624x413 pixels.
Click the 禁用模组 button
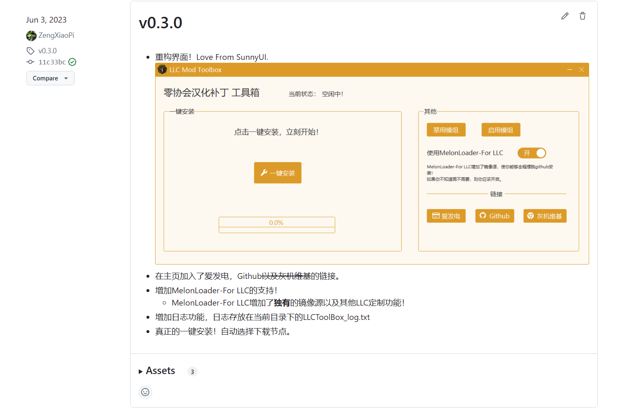click(446, 130)
